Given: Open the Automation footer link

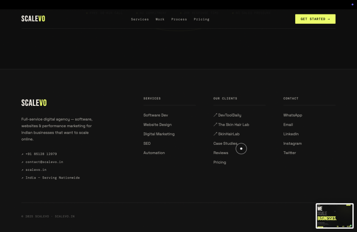Looking at the screenshot, I should 154,153.
